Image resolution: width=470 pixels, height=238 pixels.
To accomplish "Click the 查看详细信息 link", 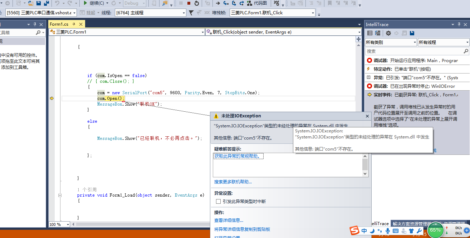I will (229, 221).
